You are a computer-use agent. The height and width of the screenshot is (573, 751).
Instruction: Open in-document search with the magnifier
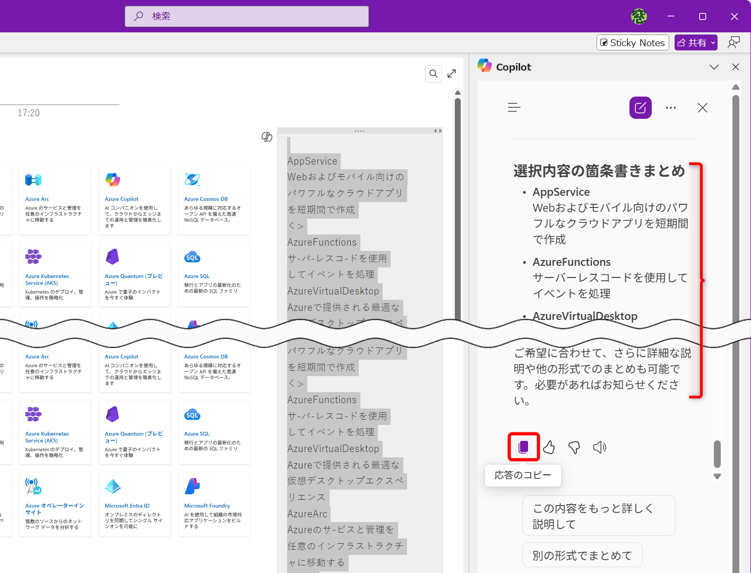(433, 73)
